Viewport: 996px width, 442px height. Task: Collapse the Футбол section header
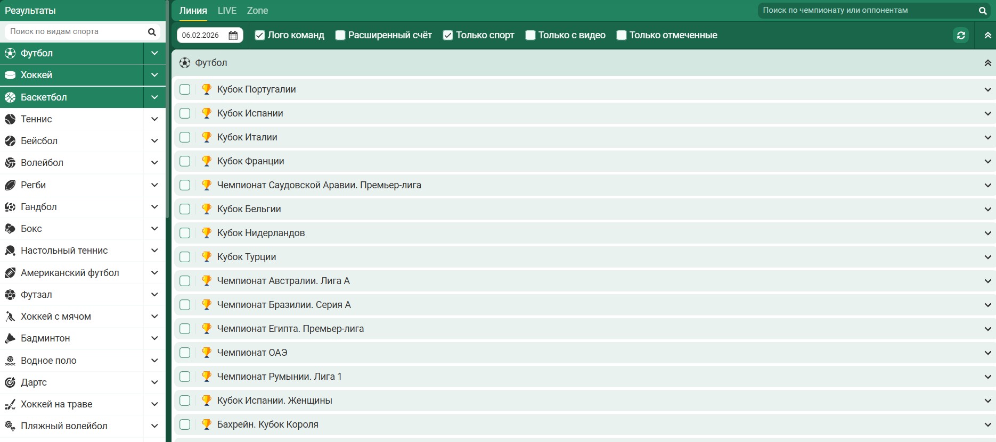tap(987, 63)
